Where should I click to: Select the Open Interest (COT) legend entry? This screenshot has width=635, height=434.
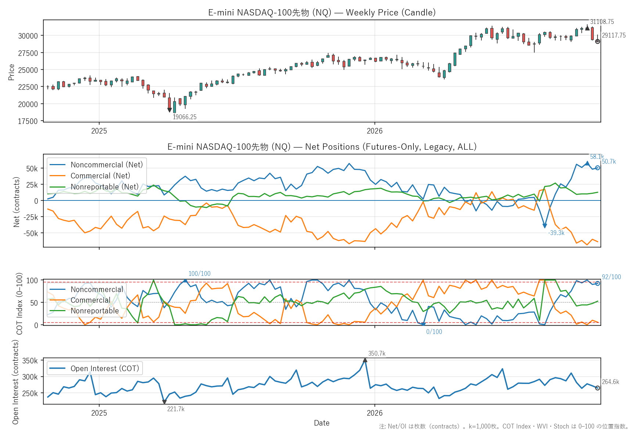click(x=94, y=369)
